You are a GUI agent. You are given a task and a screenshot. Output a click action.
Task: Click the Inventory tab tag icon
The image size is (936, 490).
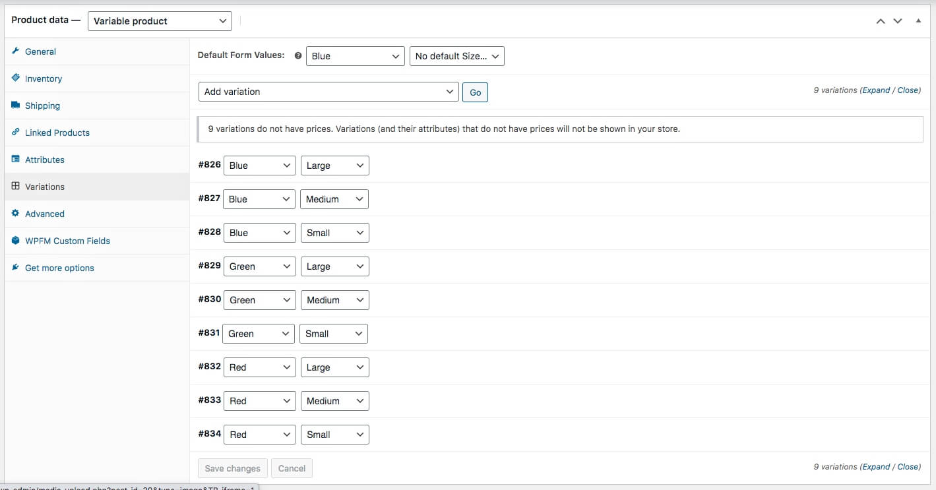[16, 78]
